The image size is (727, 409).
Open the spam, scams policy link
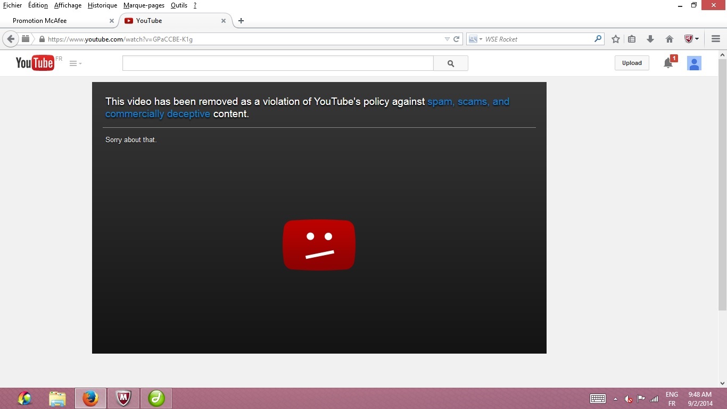[468, 102]
